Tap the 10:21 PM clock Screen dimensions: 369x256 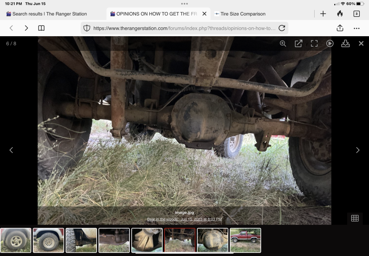tap(13, 4)
